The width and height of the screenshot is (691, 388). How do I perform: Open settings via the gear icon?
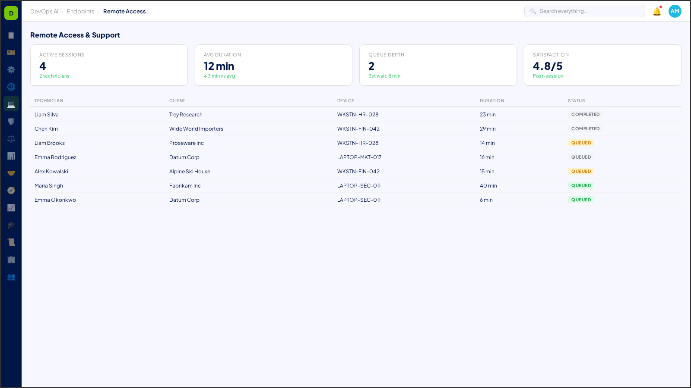click(11, 69)
